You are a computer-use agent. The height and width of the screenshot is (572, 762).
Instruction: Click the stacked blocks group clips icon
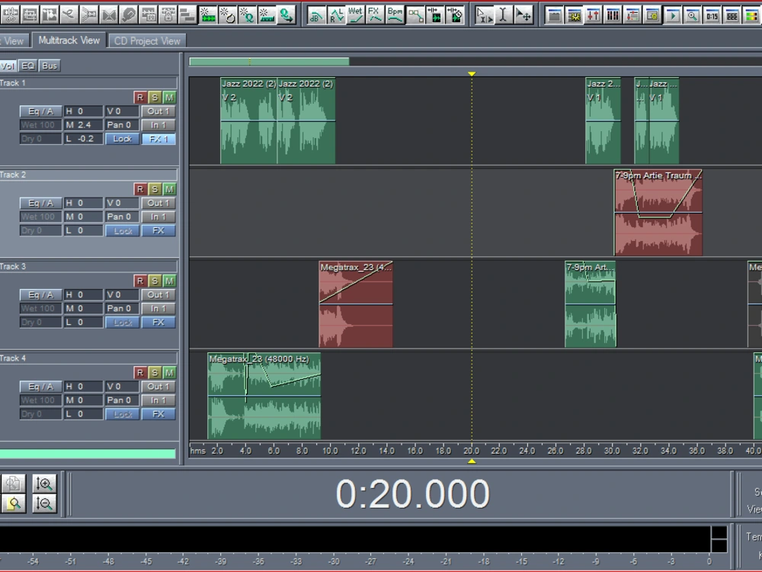[187, 14]
